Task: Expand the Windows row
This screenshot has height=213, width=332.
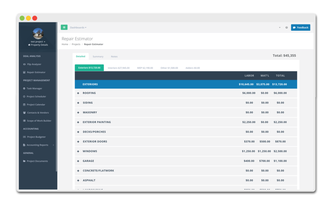Action: [78, 152]
